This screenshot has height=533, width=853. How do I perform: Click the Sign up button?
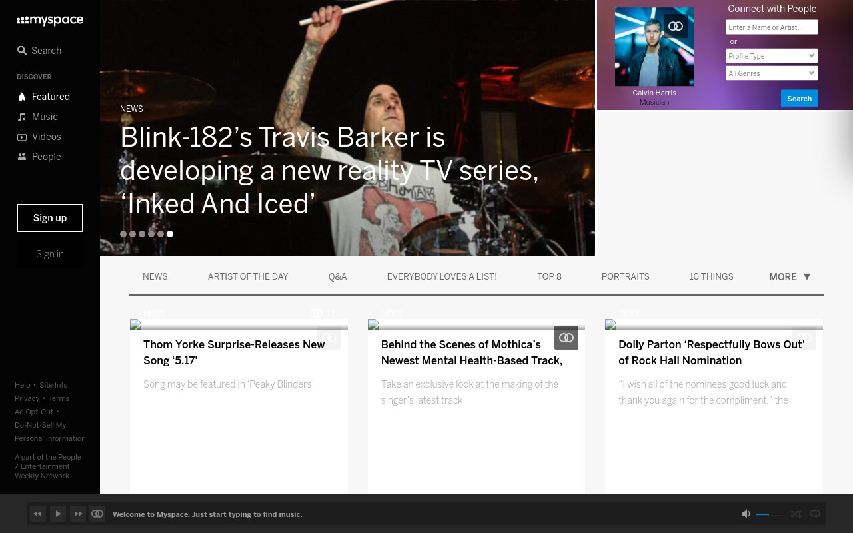[50, 218]
